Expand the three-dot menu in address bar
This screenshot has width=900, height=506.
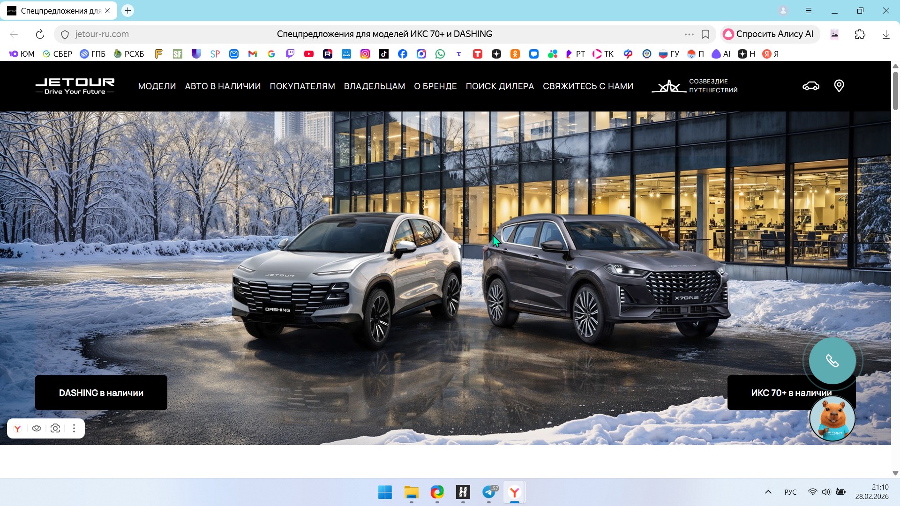pos(689,34)
